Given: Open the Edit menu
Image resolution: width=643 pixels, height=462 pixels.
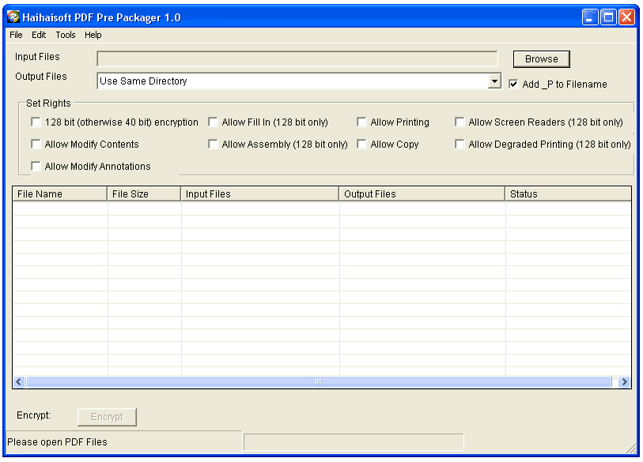Looking at the screenshot, I should point(39,35).
